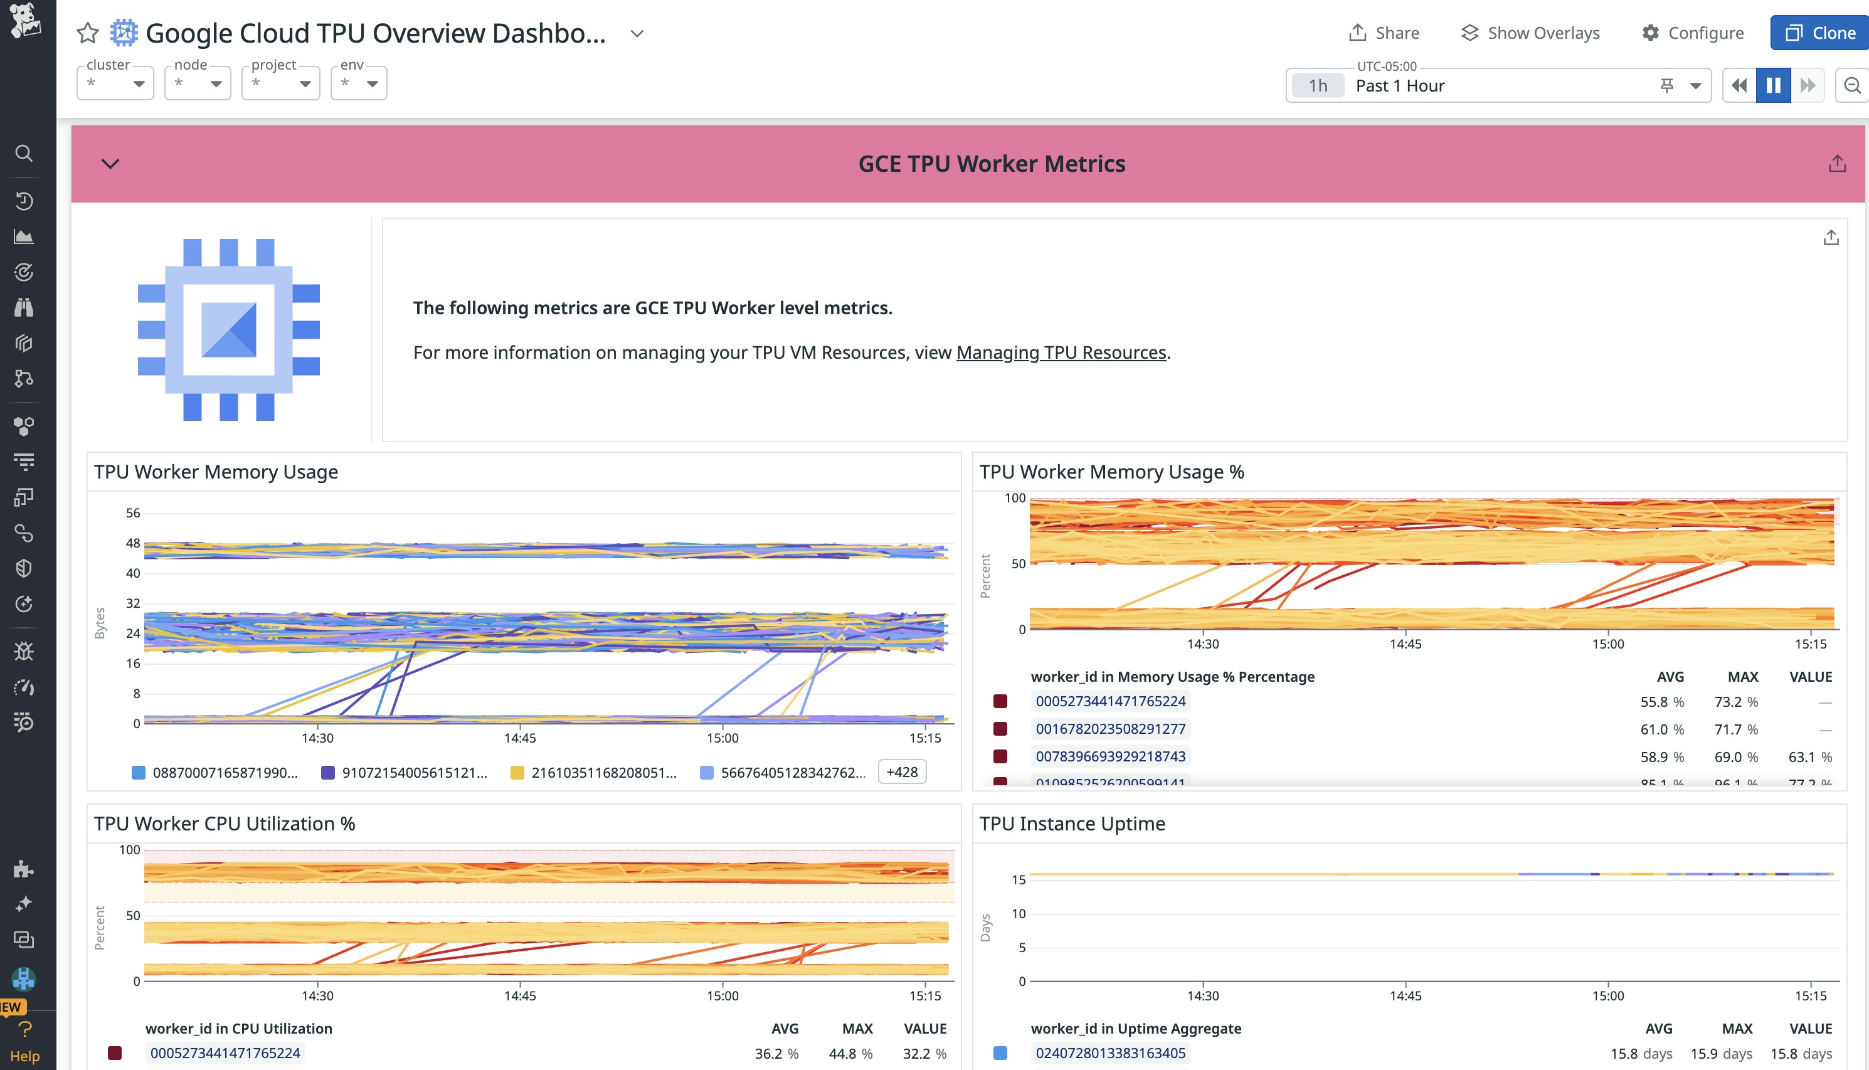Open the Managing TPU Resources link
1869x1070 pixels.
point(1060,352)
